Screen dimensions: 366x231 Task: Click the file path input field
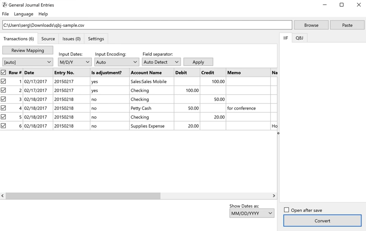pos(147,25)
